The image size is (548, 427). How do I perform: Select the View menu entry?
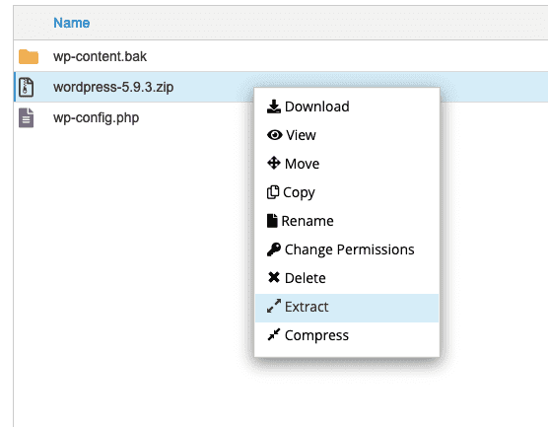347,135
